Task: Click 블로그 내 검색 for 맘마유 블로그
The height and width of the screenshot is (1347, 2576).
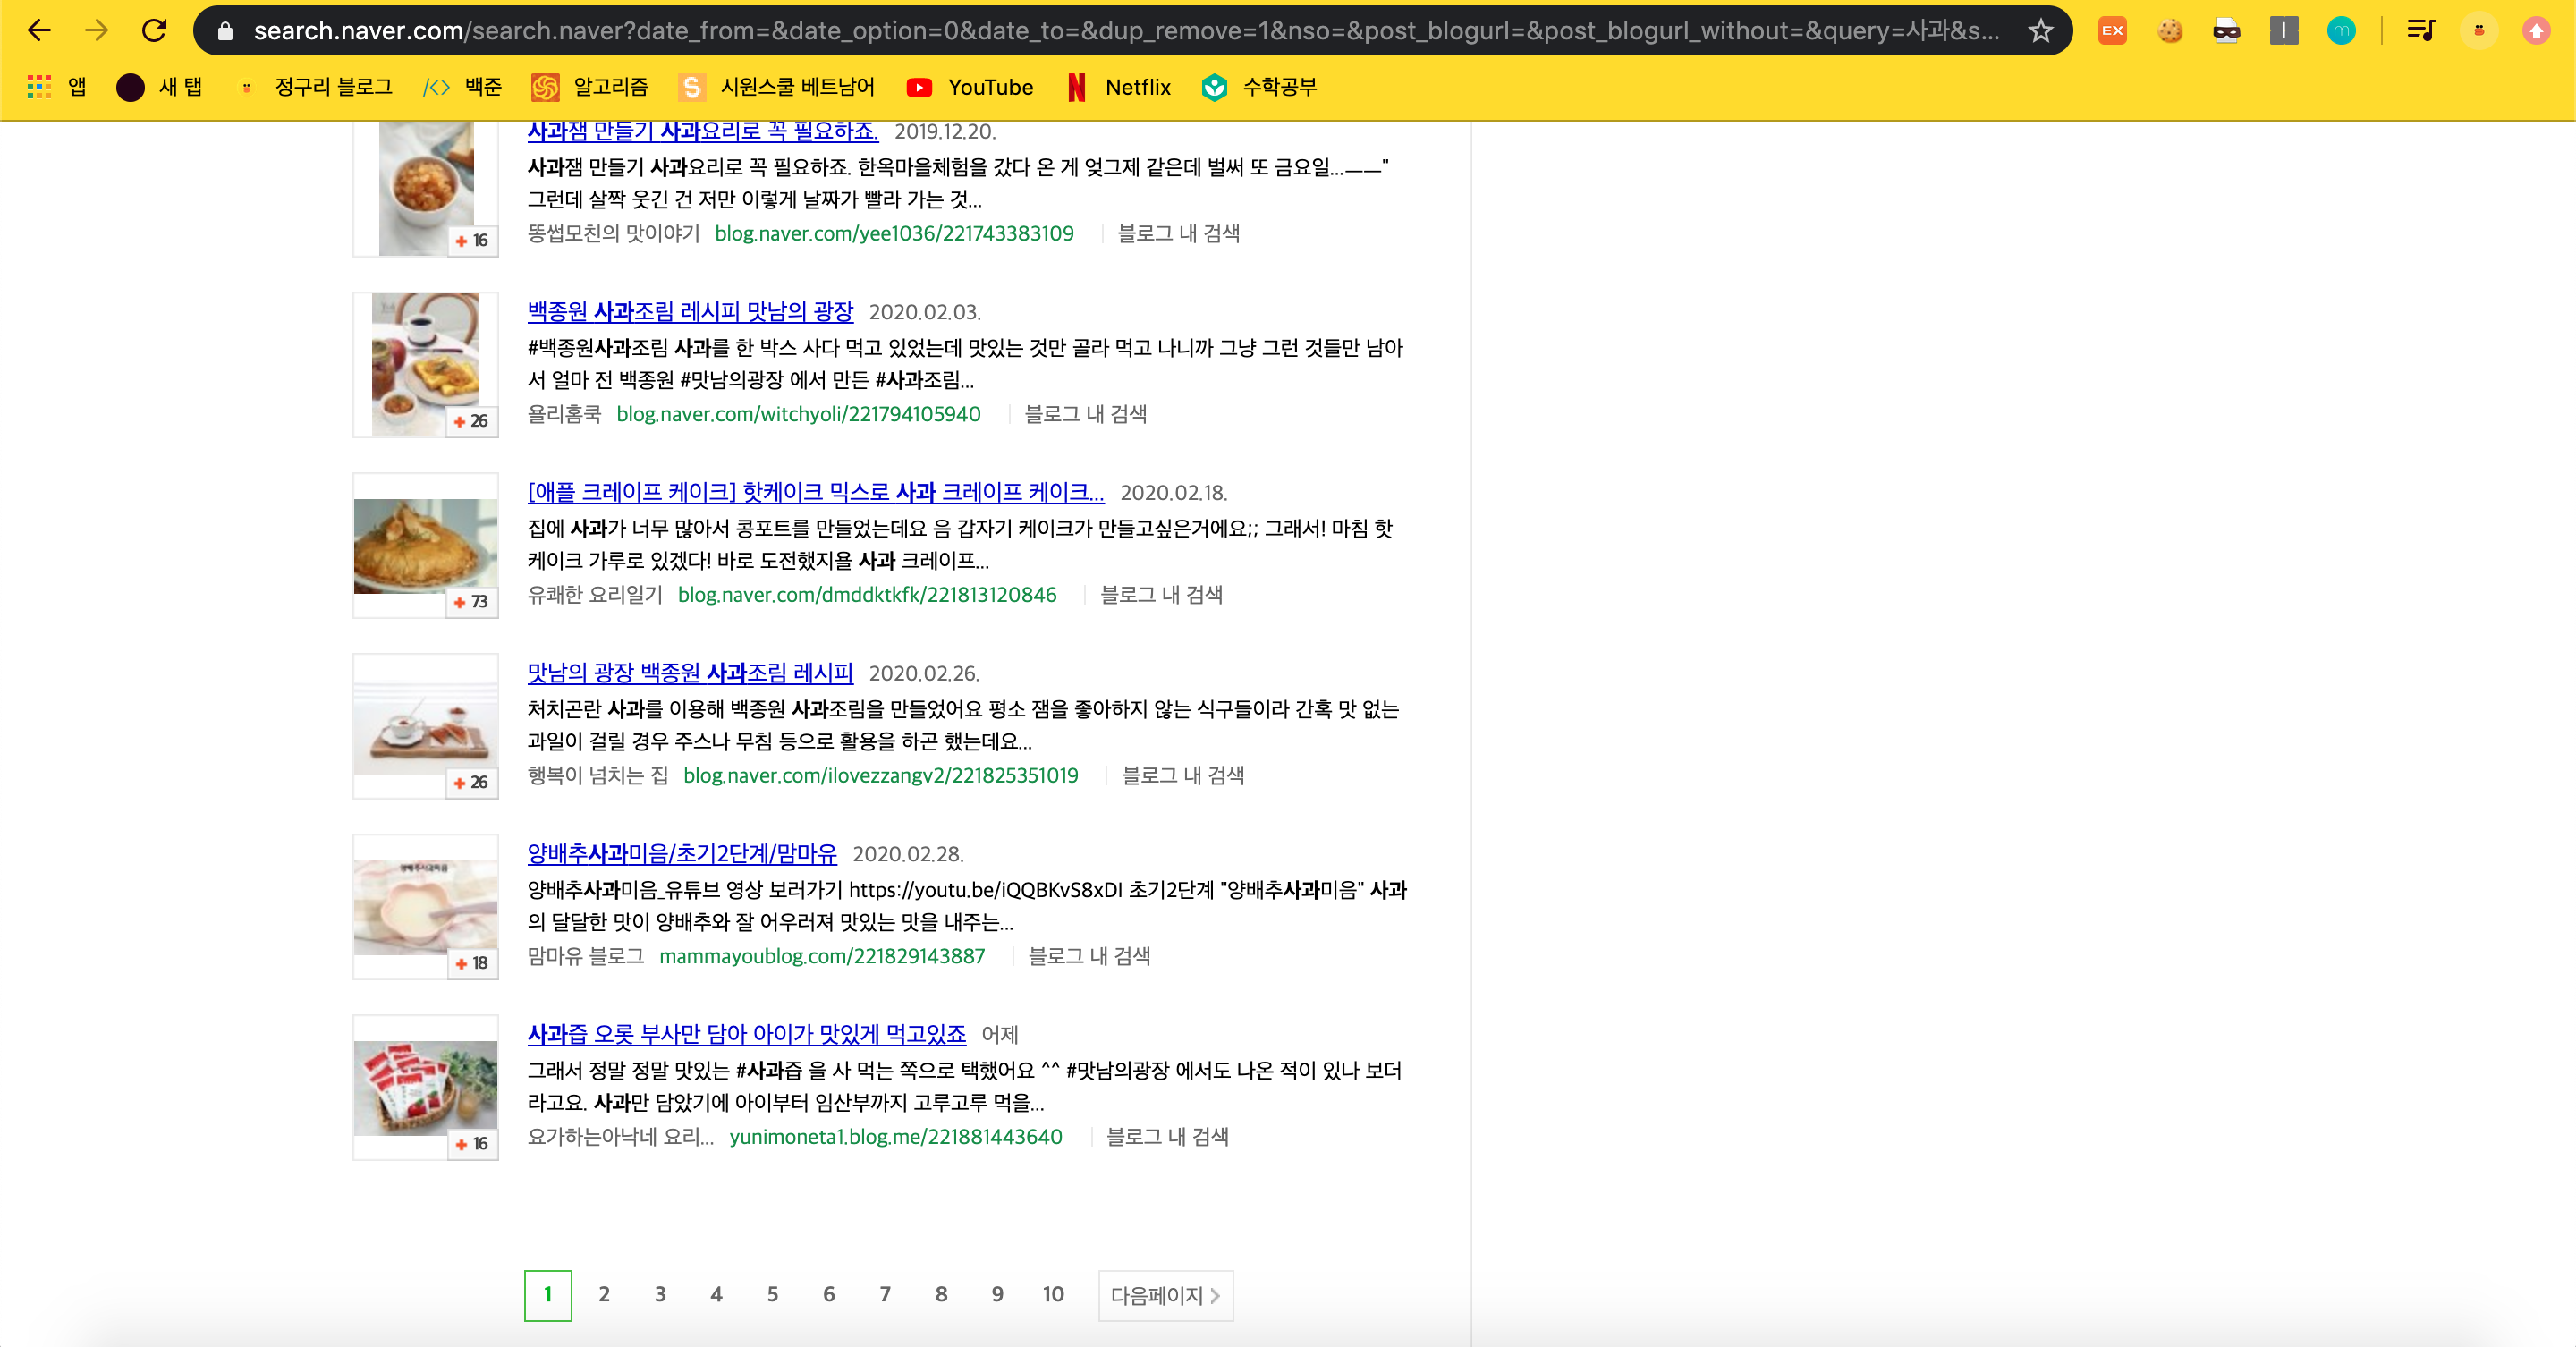Action: click(x=1089, y=956)
